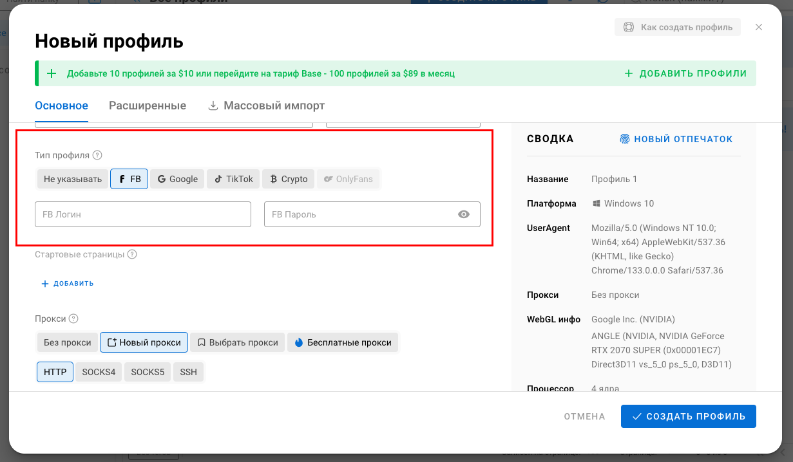Show FB password with the eye icon
793x462 pixels.
coord(464,214)
